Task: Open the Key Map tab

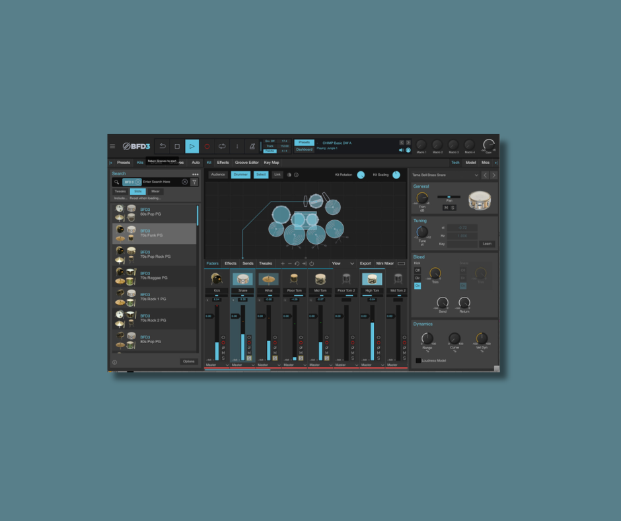Action: coord(272,163)
